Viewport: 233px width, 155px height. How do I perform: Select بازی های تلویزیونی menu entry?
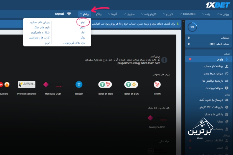[74, 43]
